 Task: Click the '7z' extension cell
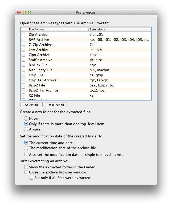point(120,45)
